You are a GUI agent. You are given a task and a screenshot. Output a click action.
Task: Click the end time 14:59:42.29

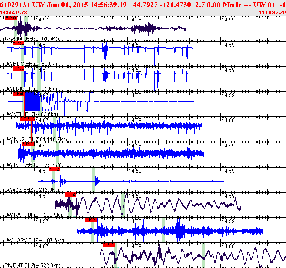272,13
